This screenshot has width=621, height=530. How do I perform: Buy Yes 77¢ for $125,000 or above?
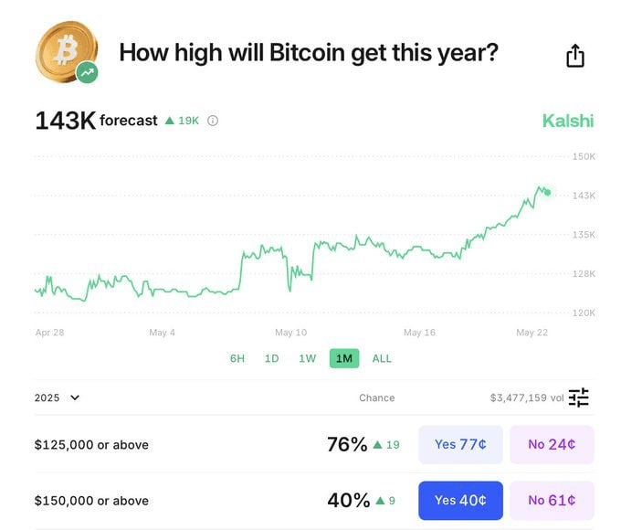tap(460, 444)
